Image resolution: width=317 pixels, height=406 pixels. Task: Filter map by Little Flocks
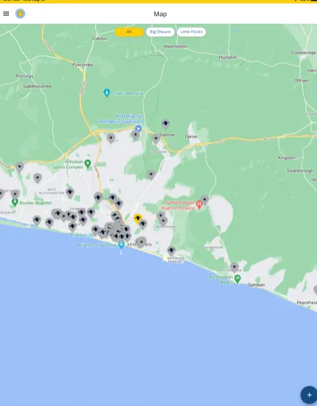click(x=191, y=32)
